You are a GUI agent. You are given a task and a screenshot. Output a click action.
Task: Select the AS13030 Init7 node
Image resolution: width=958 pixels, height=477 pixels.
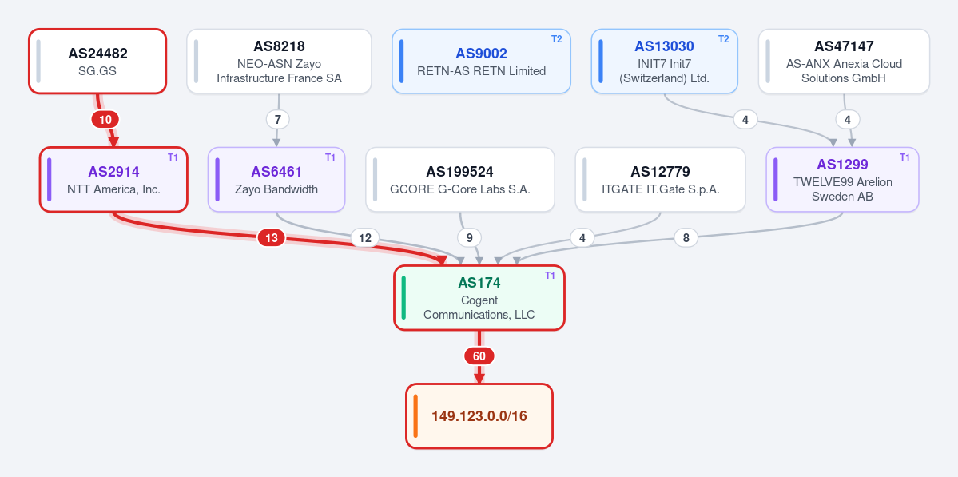(664, 61)
